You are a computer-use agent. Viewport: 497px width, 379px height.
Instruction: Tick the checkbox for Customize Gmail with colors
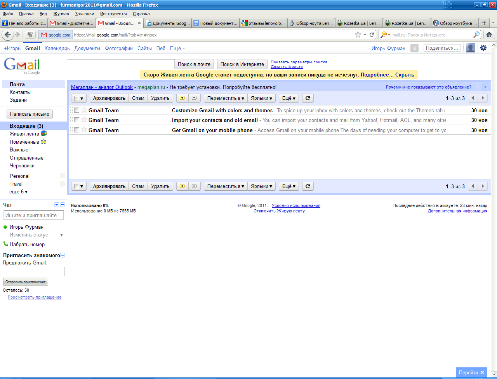tap(76, 110)
